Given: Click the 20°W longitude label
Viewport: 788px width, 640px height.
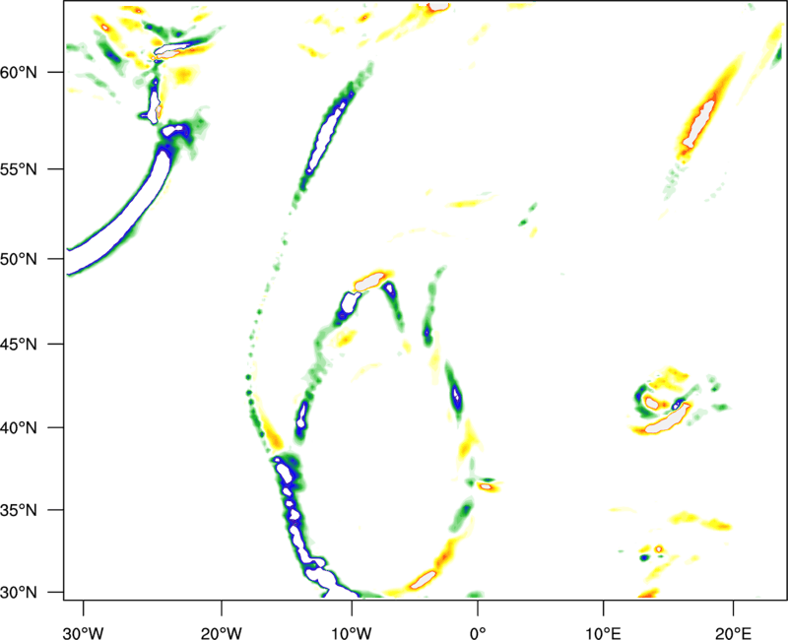Looking at the screenshot, I should [x=221, y=633].
